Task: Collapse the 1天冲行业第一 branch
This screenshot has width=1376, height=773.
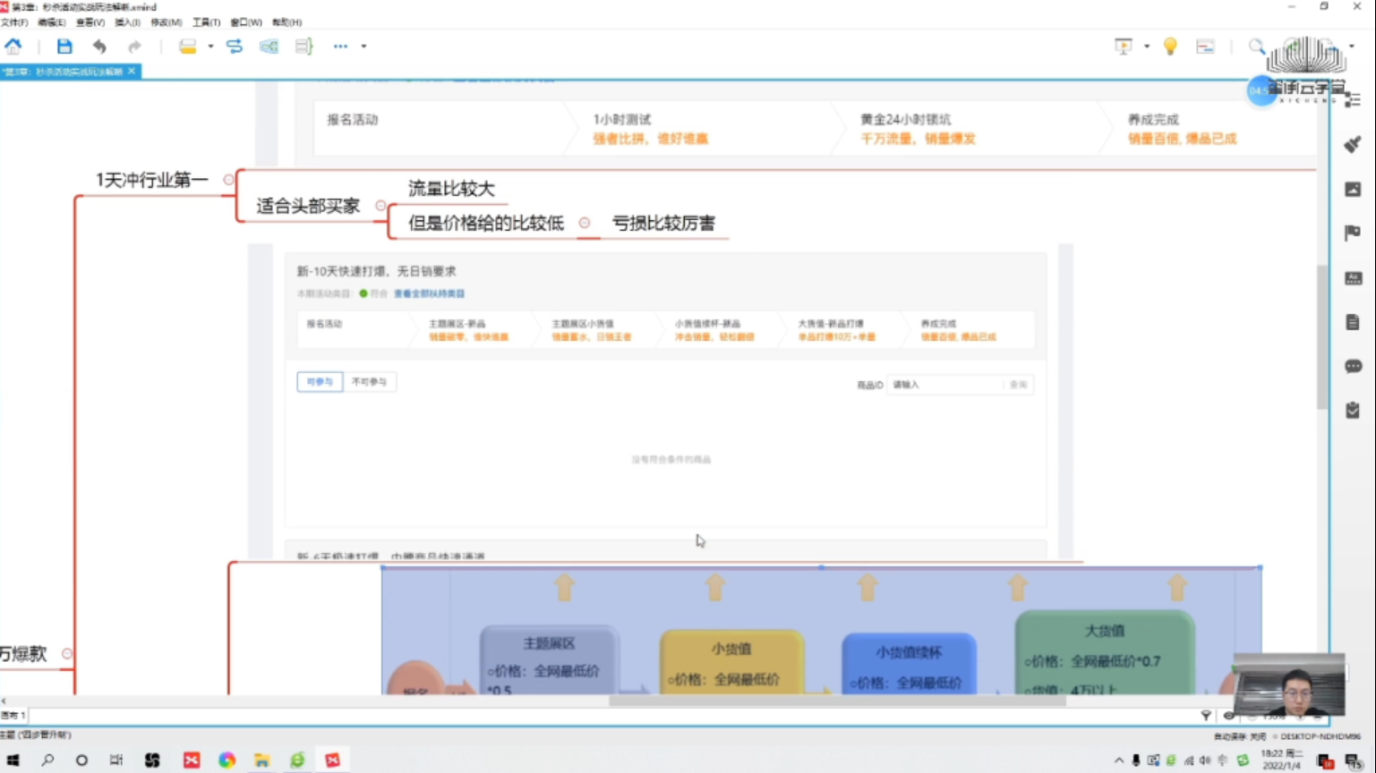Action: [x=228, y=180]
